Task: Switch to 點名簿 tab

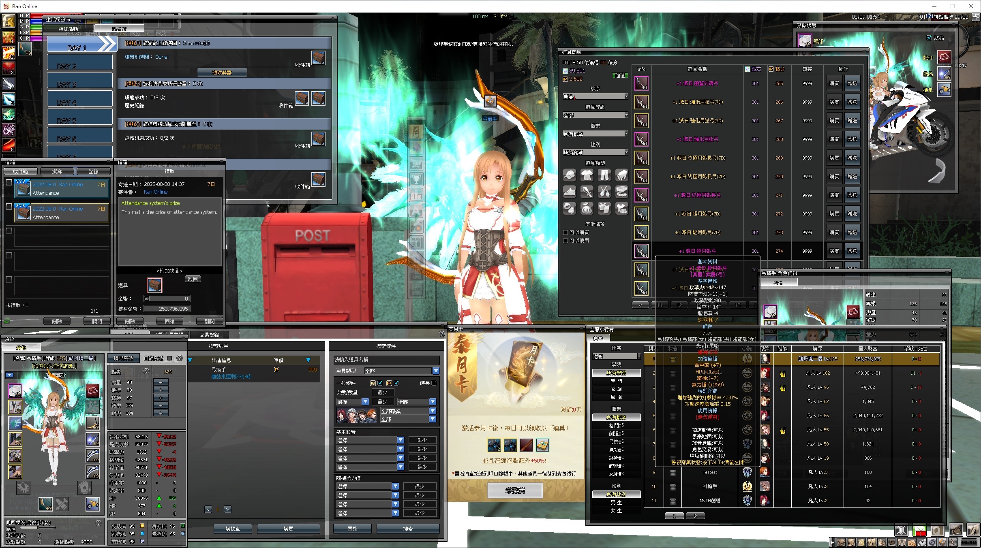Action: [119, 29]
